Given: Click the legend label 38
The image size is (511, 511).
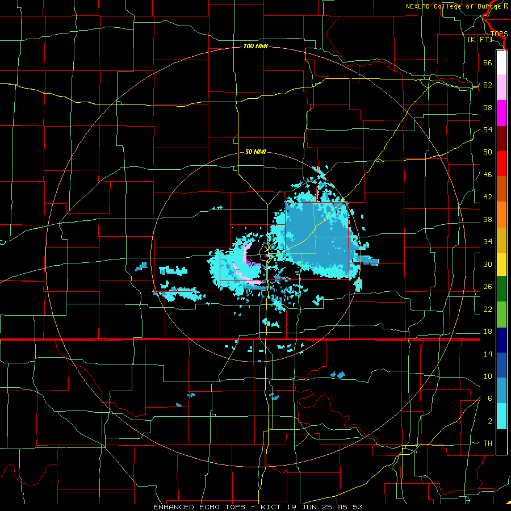Looking at the screenshot, I should coord(488,220).
